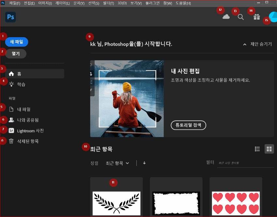Image resolution: width=277 pixels, height=217 pixels.
Task: Click the 튜토리얼 검색 button
Action: 188,125
